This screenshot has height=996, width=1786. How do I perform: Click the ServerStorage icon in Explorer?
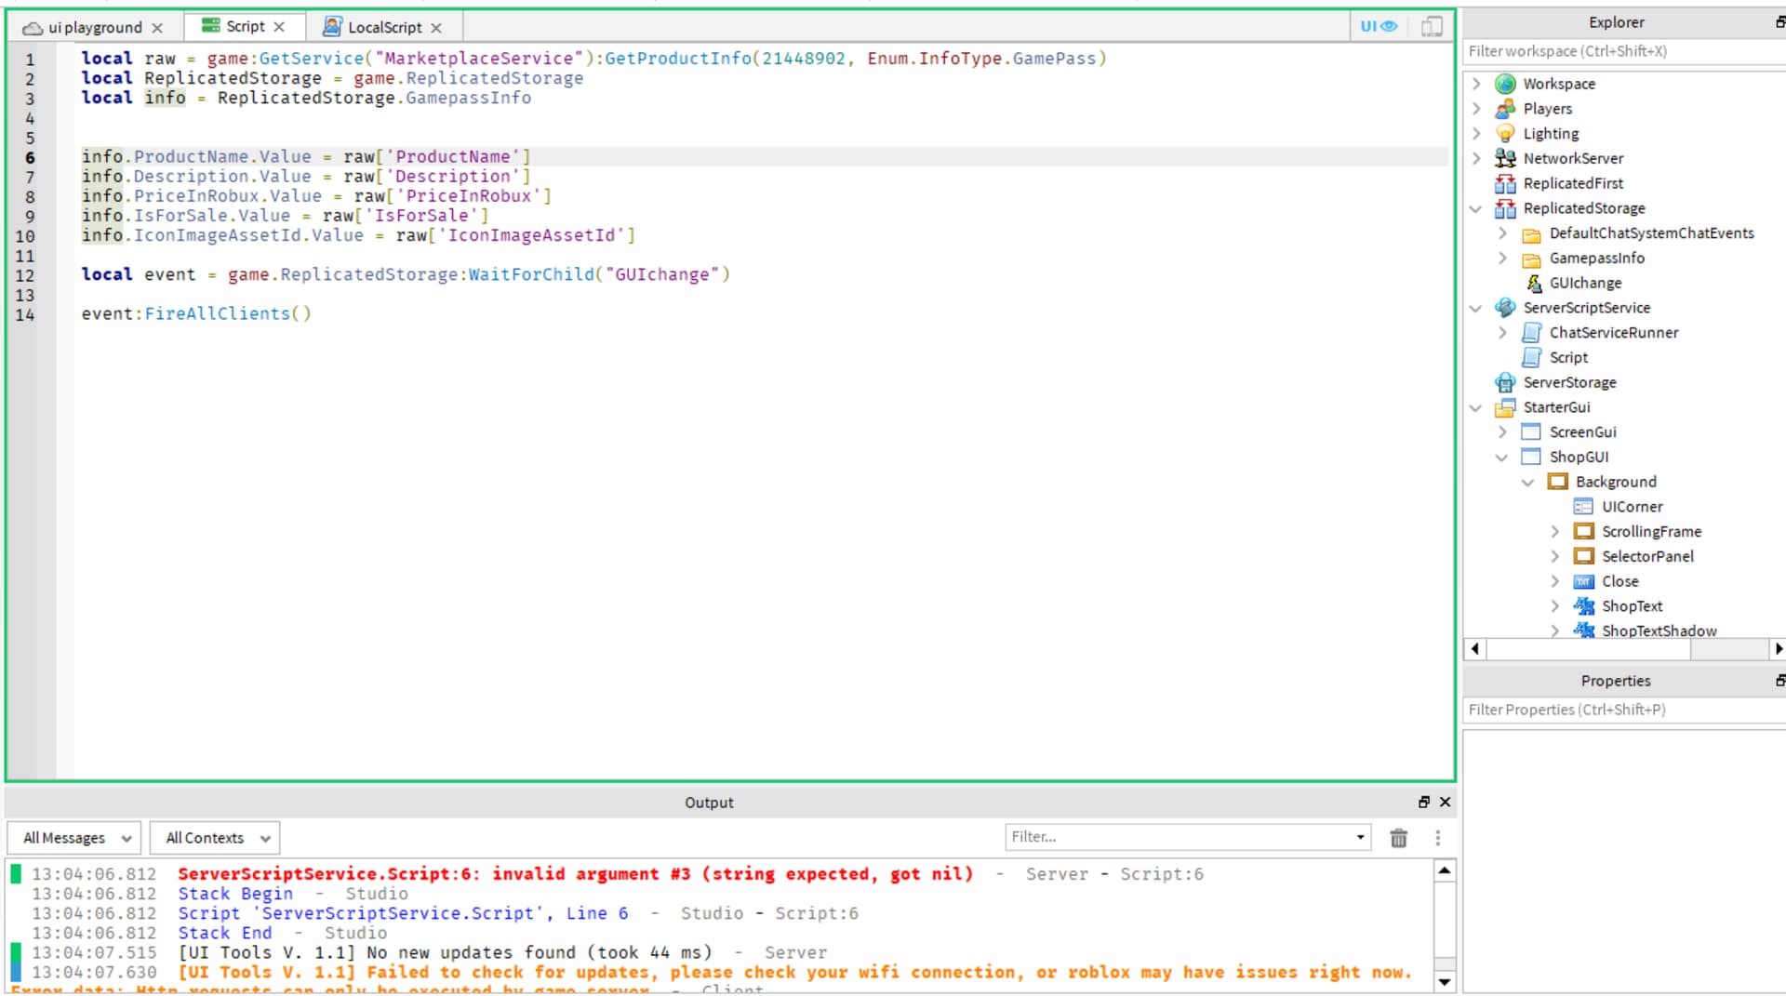tap(1505, 382)
